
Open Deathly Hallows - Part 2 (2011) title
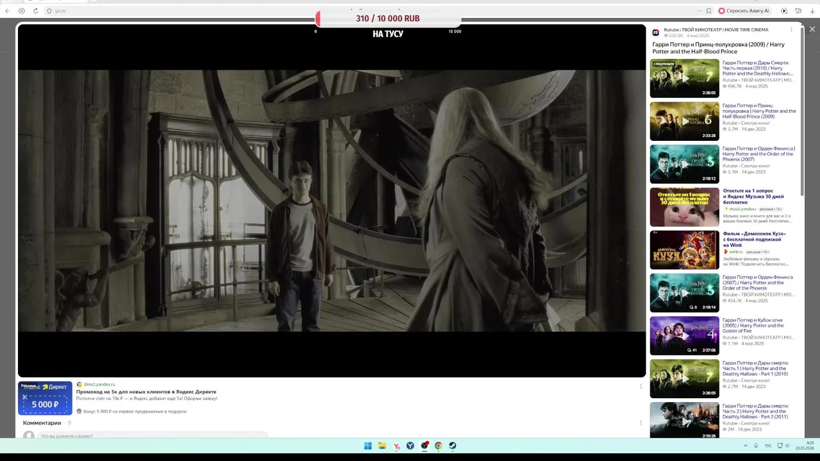coord(756,411)
